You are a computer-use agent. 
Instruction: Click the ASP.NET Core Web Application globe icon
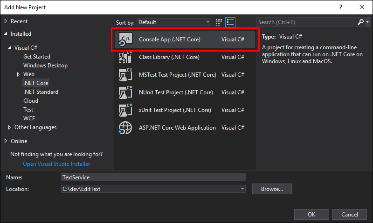(x=125, y=128)
